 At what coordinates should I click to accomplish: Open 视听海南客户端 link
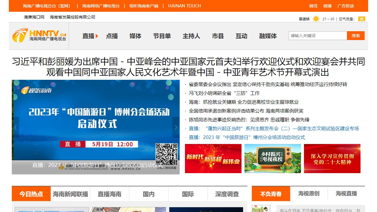[x=144, y=6]
